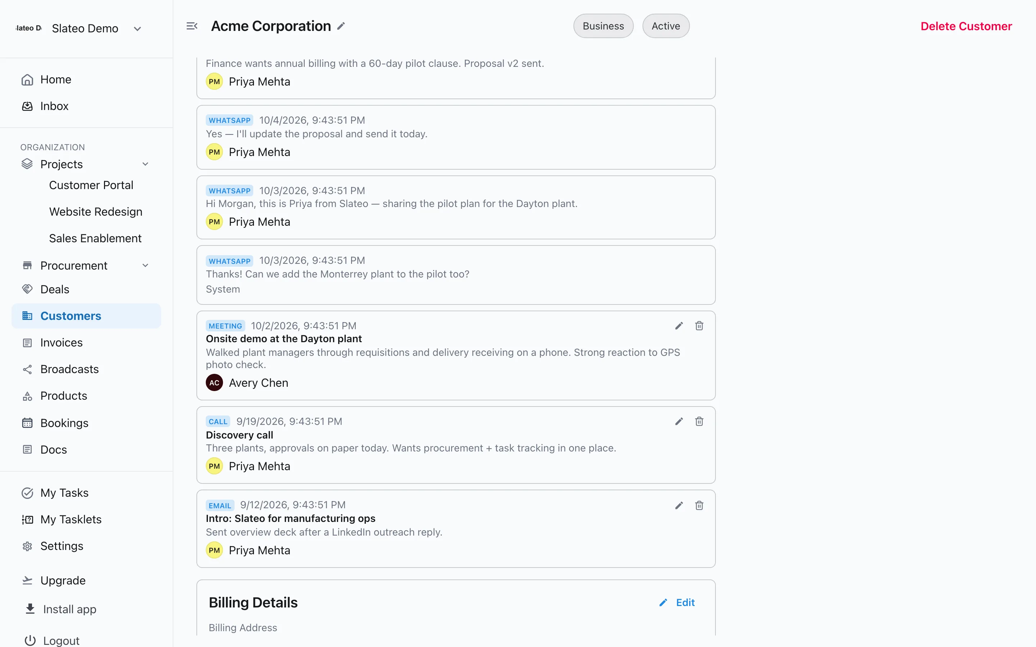Viewport: 1036px width, 647px height.
Task: Click Delete Customer
Action: tap(966, 26)
